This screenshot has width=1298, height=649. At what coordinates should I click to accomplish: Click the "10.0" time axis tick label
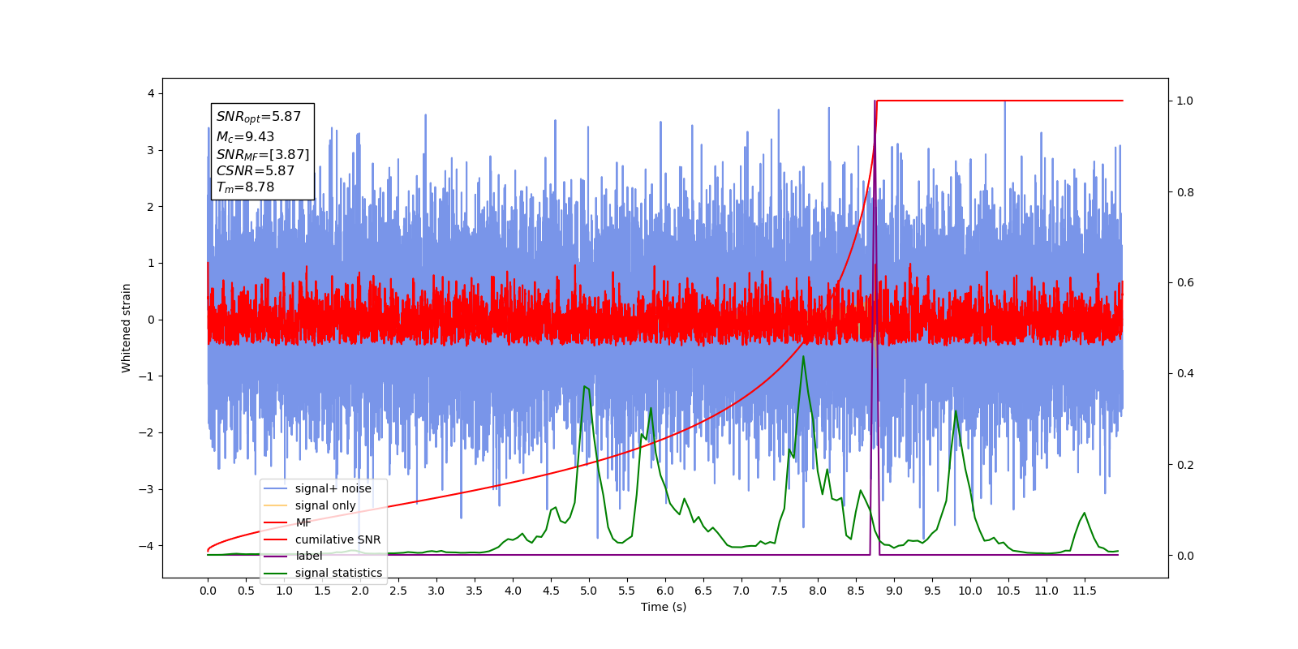point(970,591)
